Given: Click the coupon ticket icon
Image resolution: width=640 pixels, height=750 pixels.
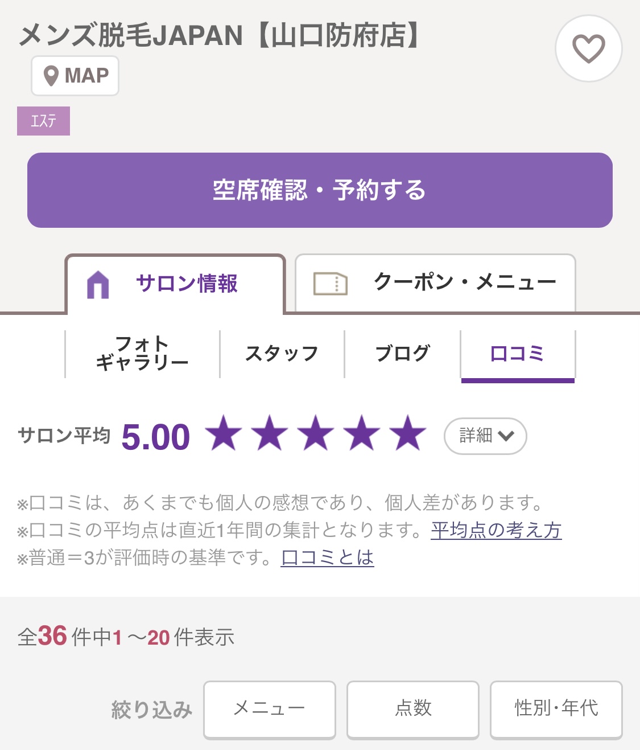Looking at the screenshot, I should click(x=330, y=283).
